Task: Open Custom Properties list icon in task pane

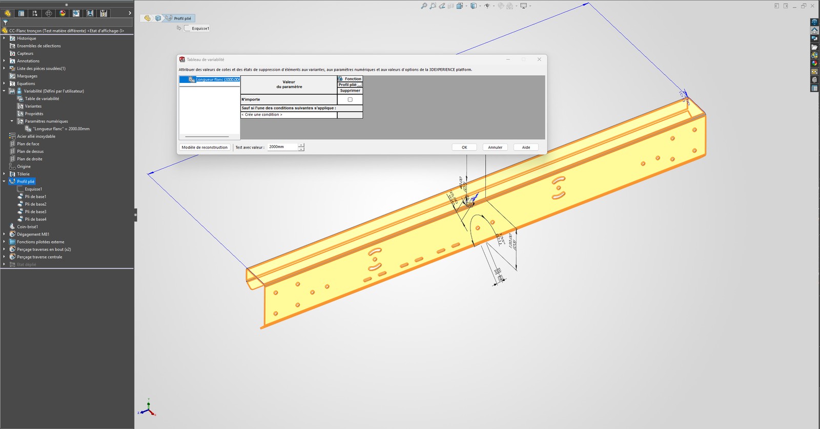Action: coord(814,88)
